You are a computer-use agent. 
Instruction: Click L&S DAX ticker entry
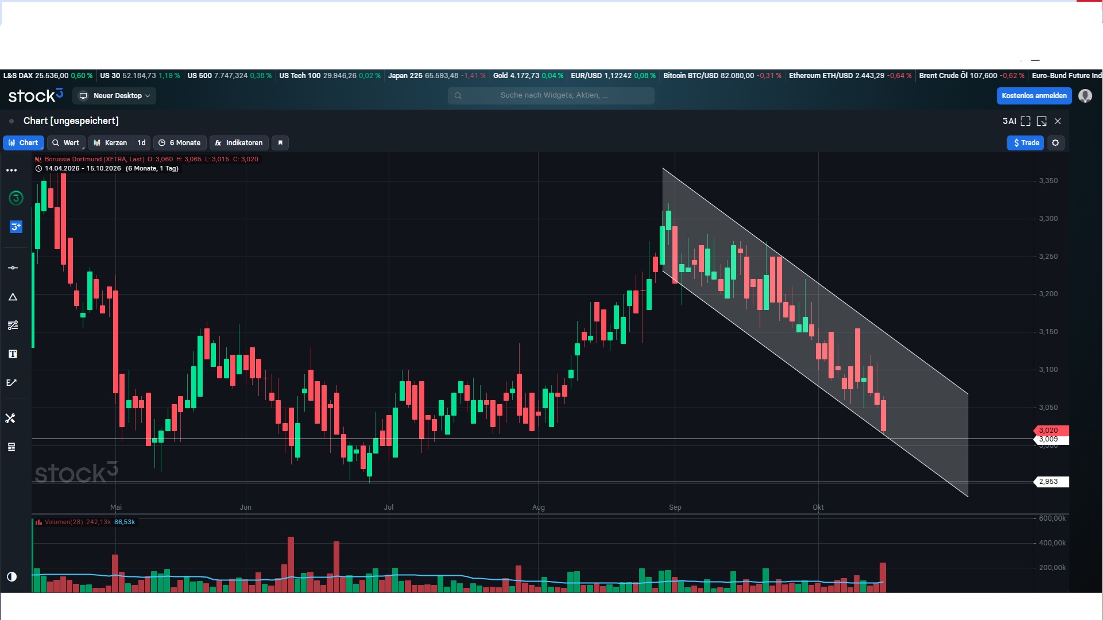click(x=48, y=76)
